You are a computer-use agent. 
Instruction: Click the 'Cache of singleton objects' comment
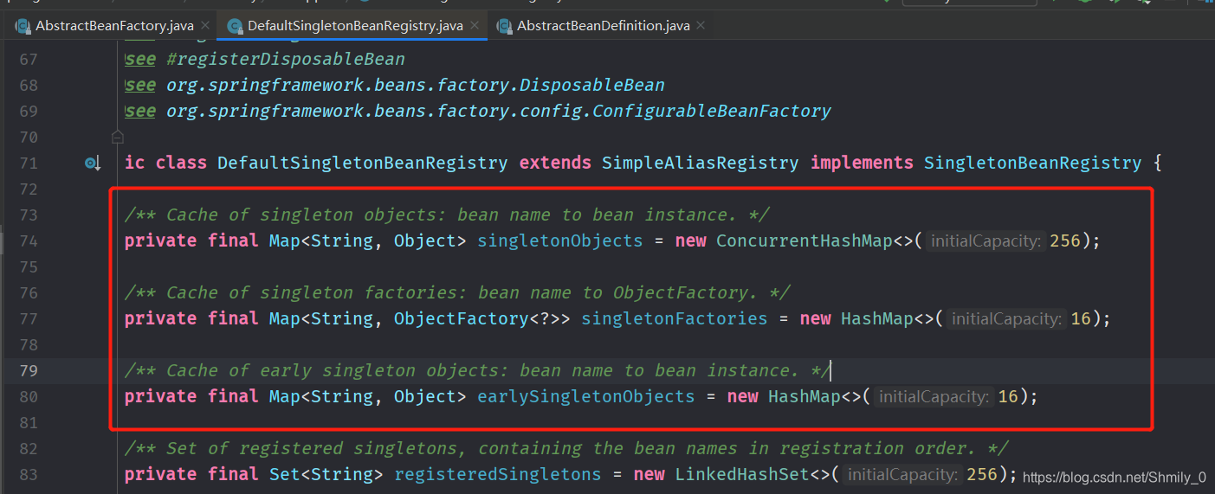447,215
